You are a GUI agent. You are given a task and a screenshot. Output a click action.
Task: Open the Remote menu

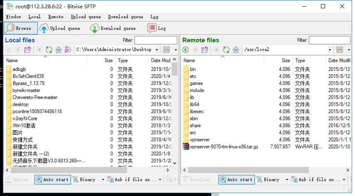[56, 17]
